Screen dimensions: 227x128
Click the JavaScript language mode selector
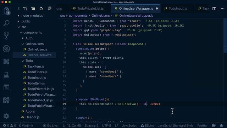coord(129,126)
